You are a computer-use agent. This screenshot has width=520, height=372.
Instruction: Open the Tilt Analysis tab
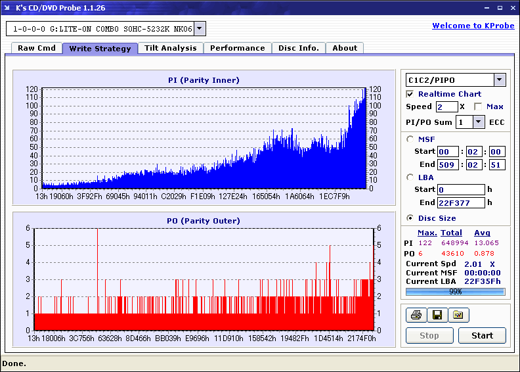pyautogui.click(x=171, y=48)
